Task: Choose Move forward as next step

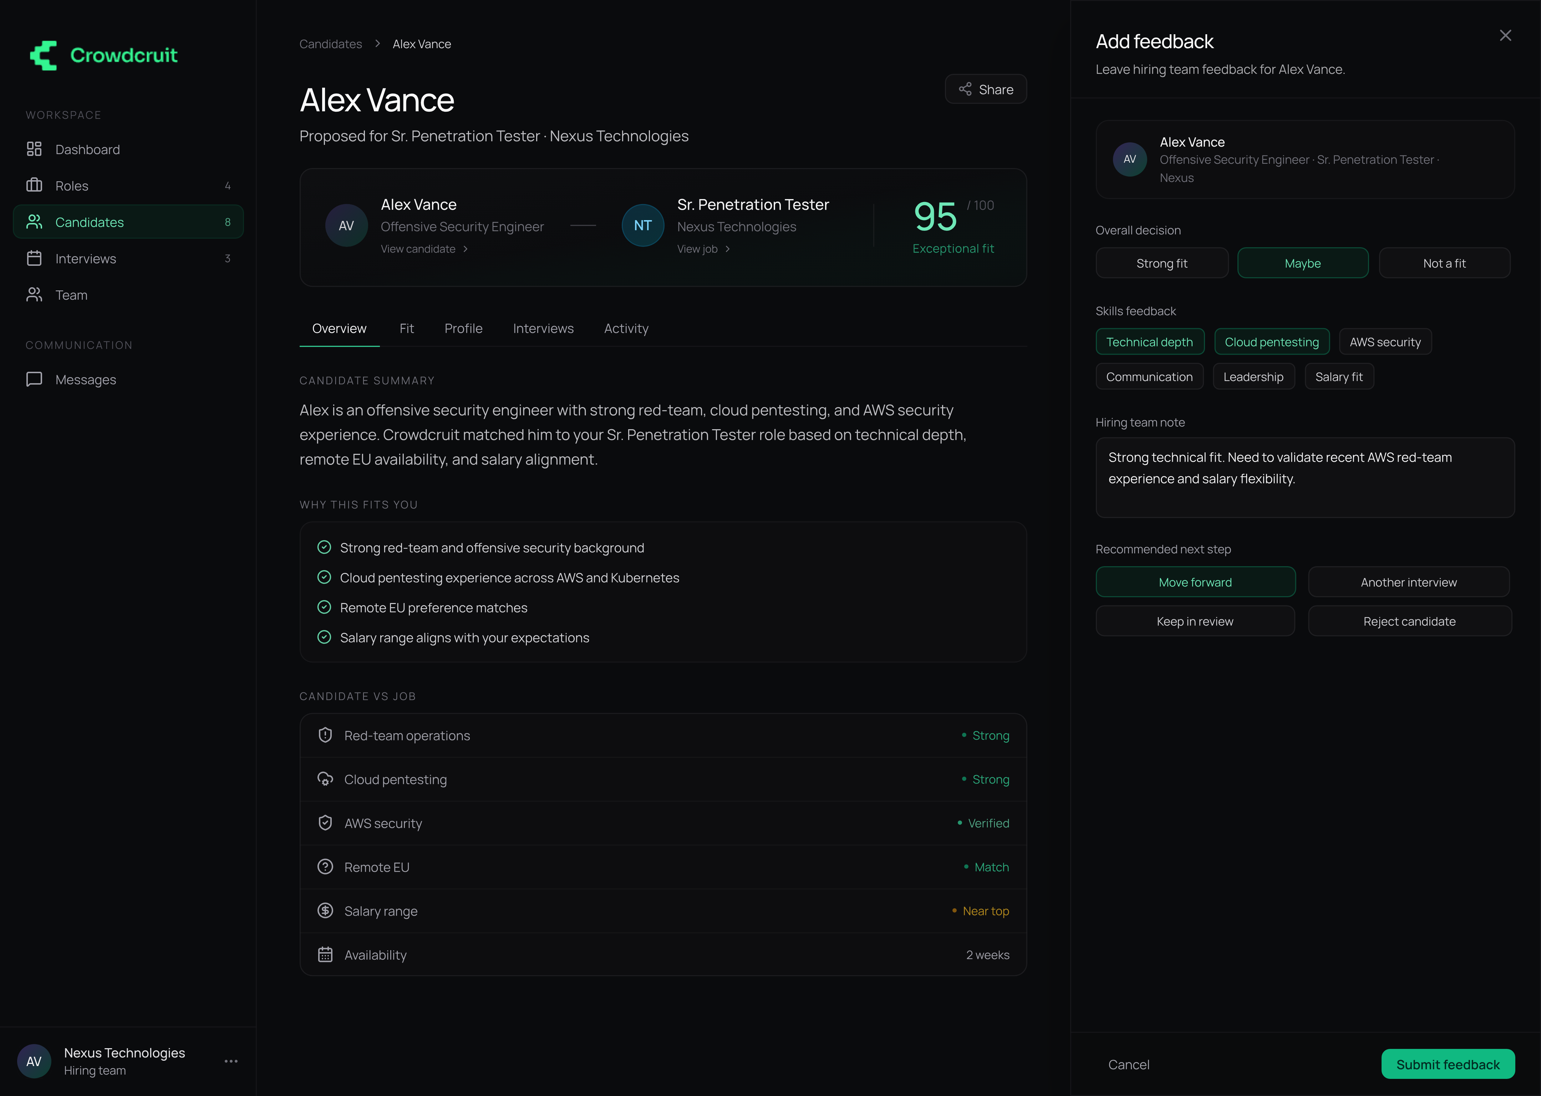Action: coord(1196,582)
